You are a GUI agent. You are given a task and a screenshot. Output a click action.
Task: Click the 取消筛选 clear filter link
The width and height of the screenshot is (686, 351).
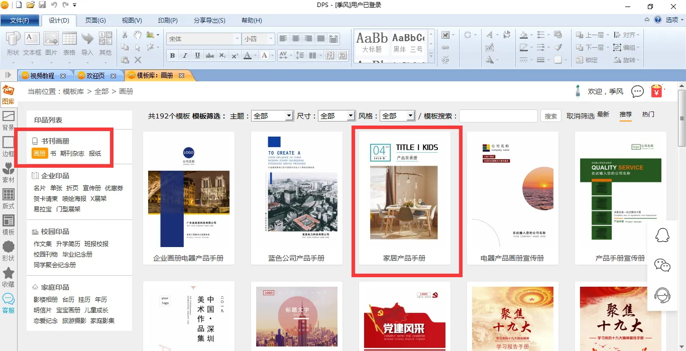pos(580,116)
